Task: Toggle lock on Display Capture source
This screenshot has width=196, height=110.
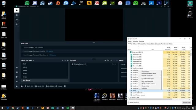Action: [113, 64]
